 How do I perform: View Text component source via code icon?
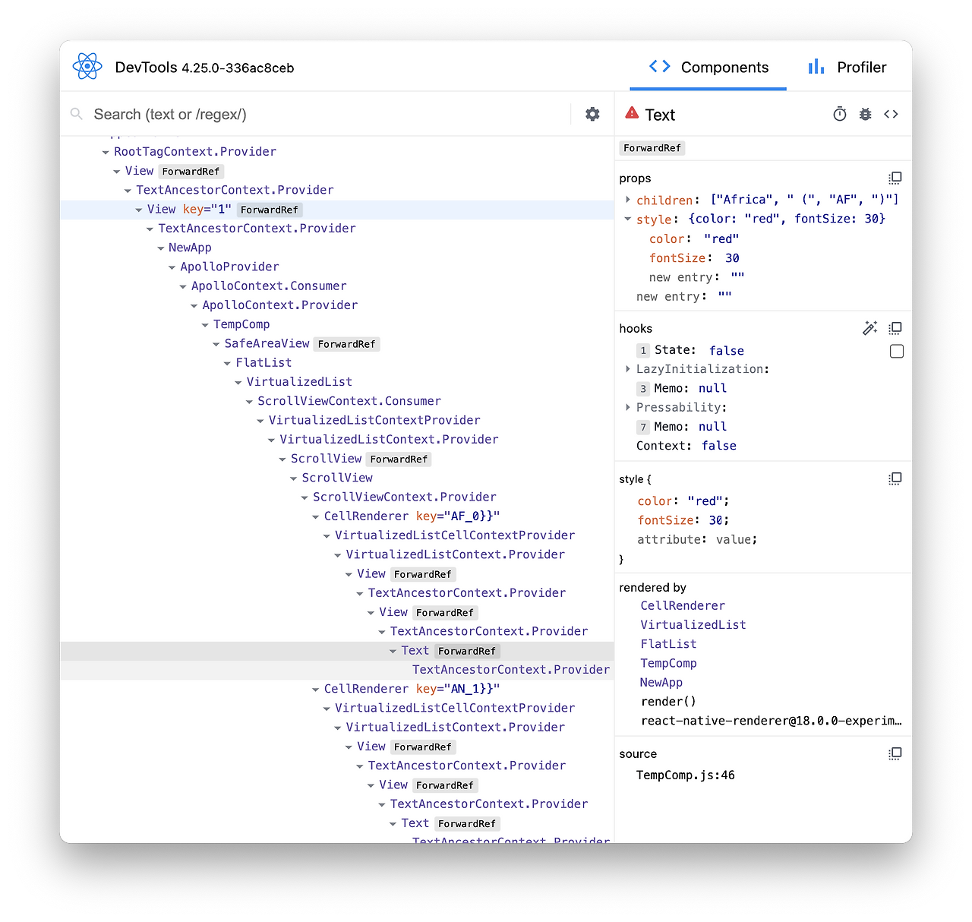[x=891, y=114]
